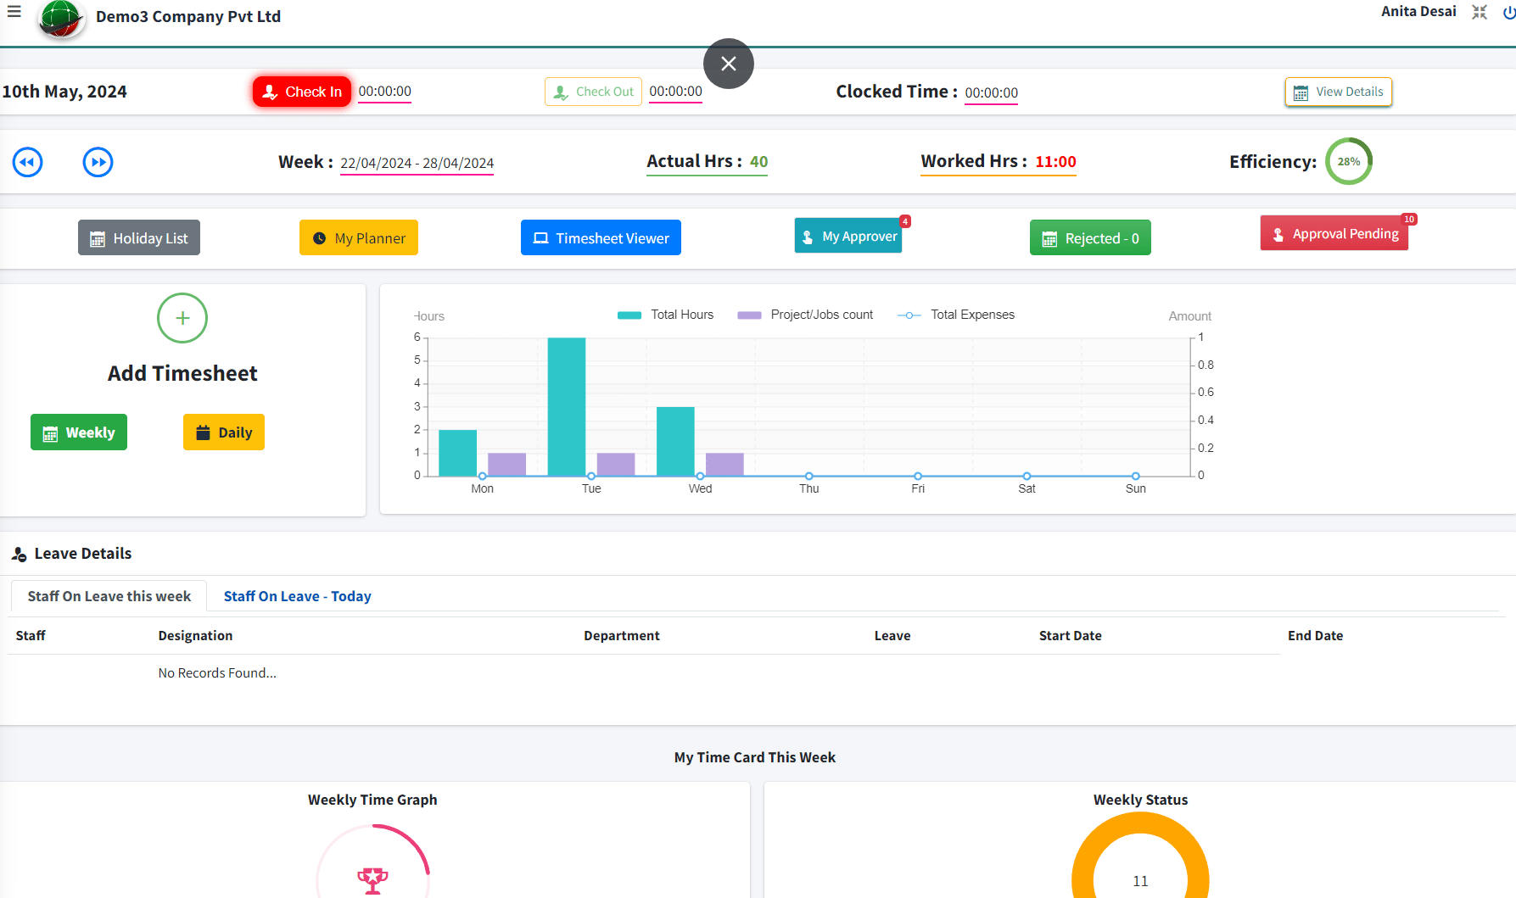Click the Approval Pending button
Screen dimensions: 1516x898
[1334, 234]
